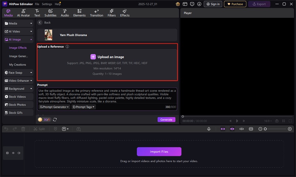Click the microphone voiceover icon
The height and width of the screenshot is (177, 296).
click(209, 129)
